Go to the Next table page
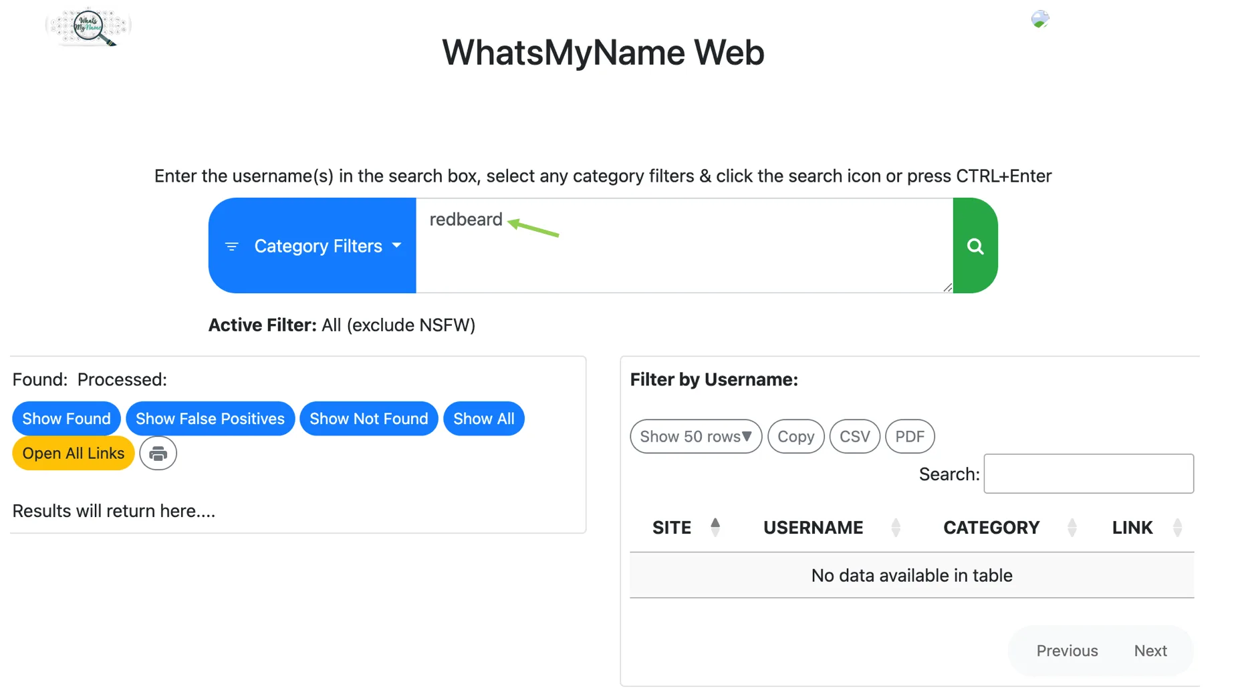 click(x=1150, y=651)
